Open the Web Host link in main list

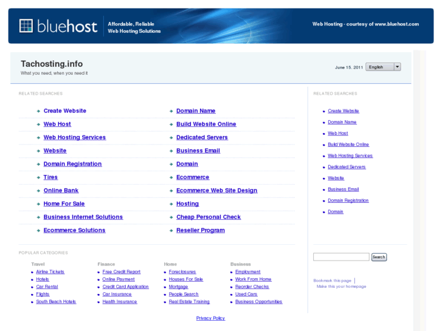[x=57, y=124]
